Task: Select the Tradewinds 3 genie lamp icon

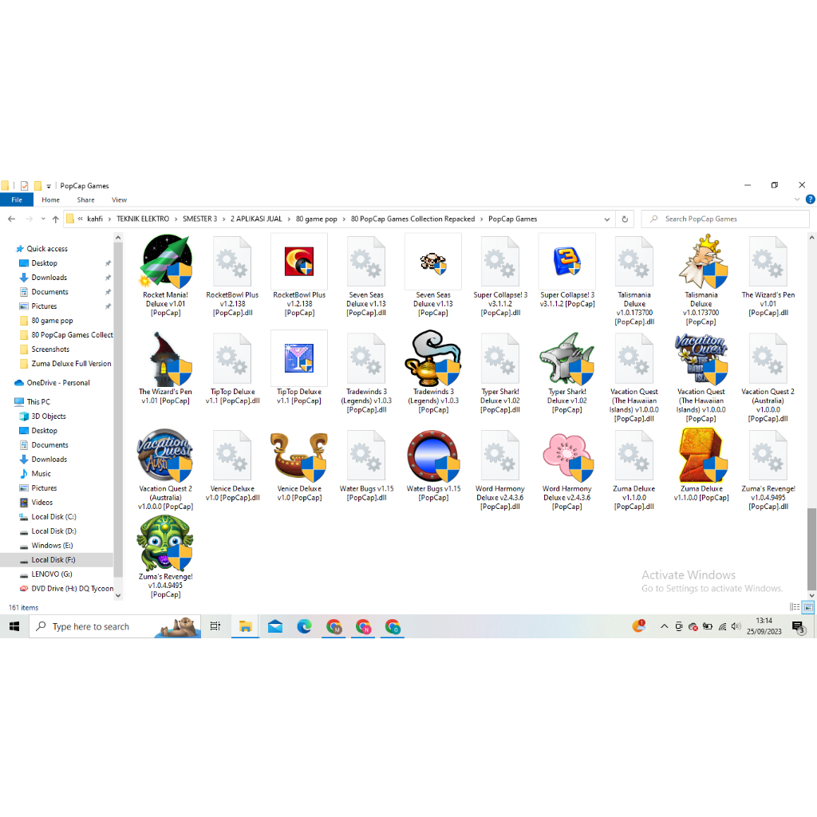Action: point(433,359)
